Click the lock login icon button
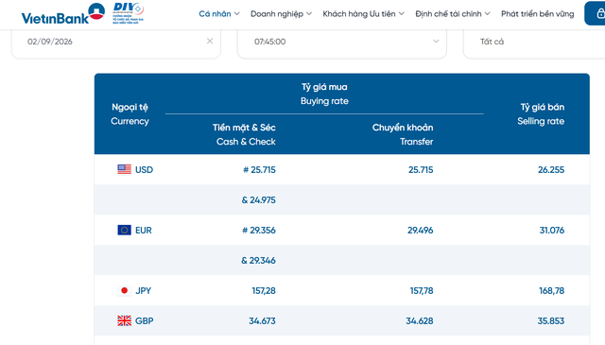 pyautogui.click(x=596, y=13)
